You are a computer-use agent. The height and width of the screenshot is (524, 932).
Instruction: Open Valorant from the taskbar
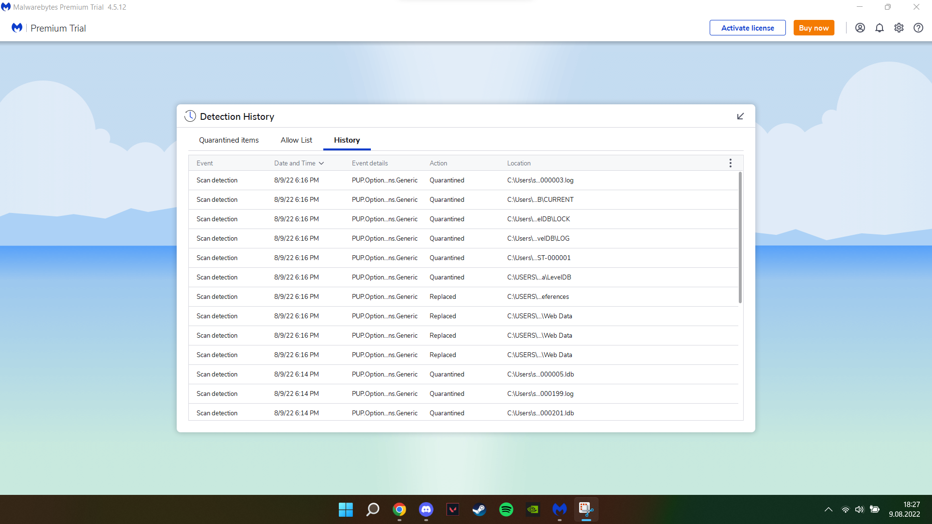coord(452,509)
